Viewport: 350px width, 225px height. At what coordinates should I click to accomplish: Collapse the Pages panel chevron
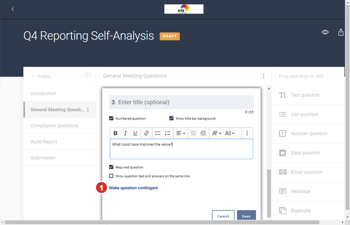click(32, 76)
